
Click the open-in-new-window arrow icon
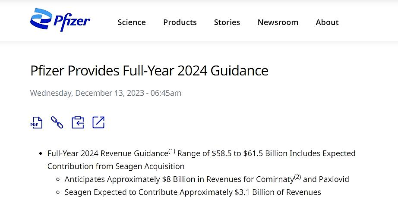click(x=98, y=122)
